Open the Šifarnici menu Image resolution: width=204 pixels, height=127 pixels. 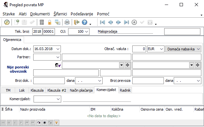point(60,14)
